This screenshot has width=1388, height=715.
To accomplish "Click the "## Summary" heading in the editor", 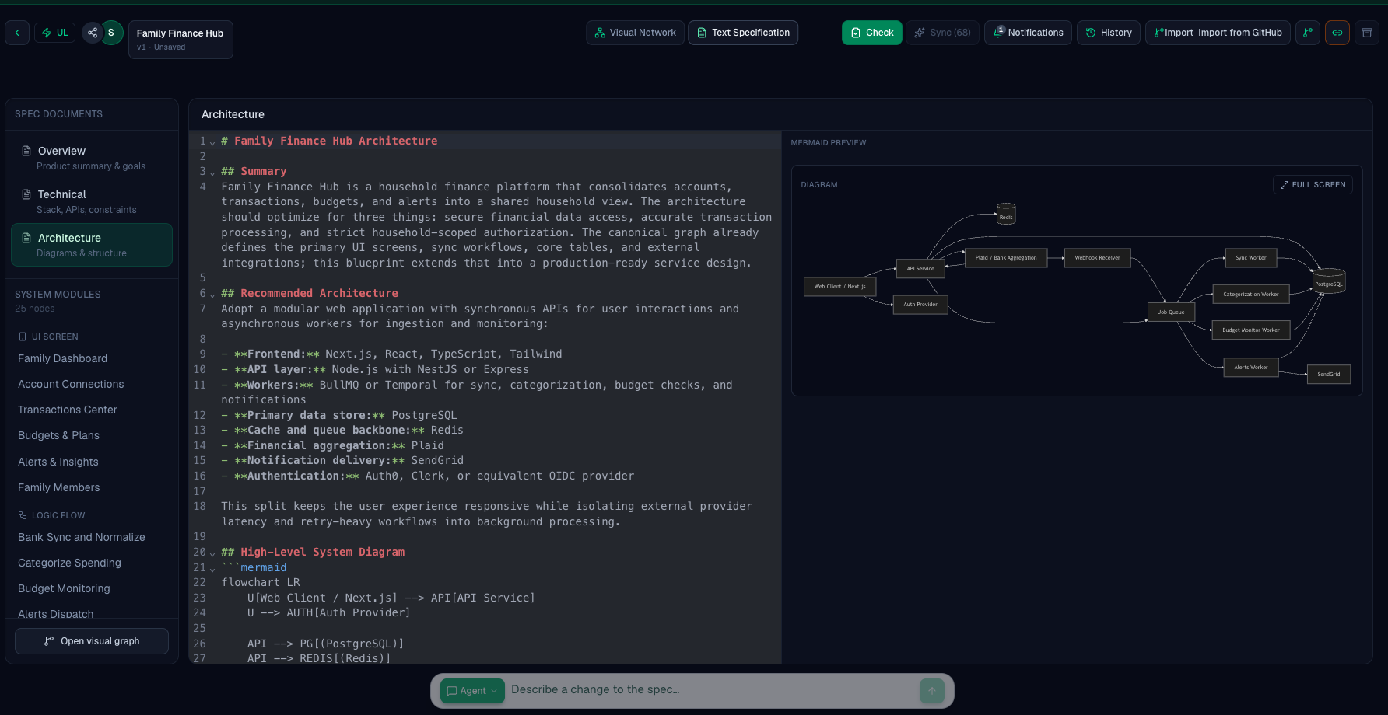I will click(x=254, y=171).
